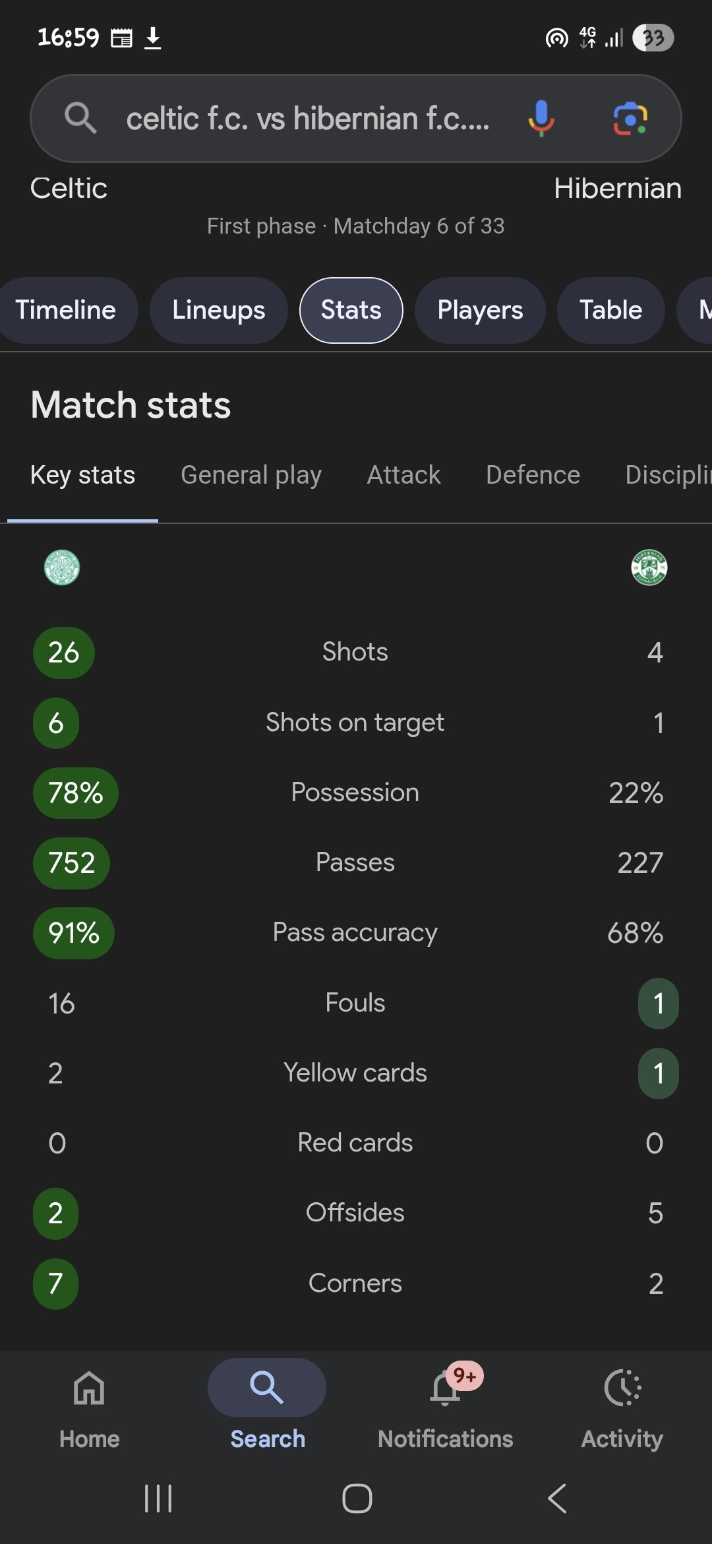This screenshot has height=1544, width=712.
Task: Select the General play stats category
Action: tap(251, 475)
